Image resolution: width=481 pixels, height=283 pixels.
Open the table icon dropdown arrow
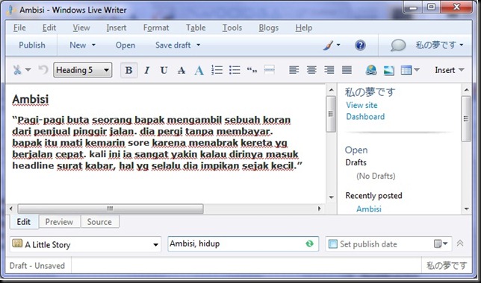coord(417,70)
